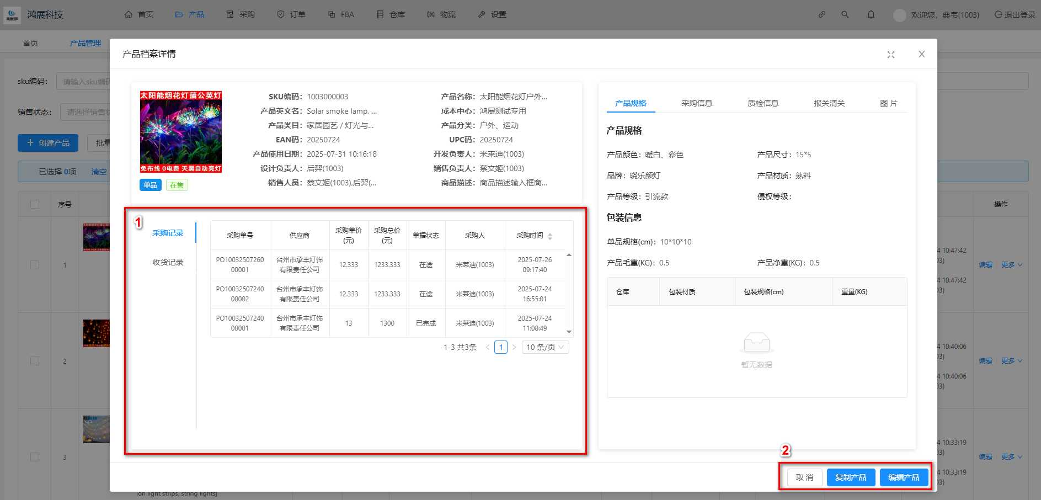Click the user avatar icon
The image size is (1041, 500).
coord(899,15)
